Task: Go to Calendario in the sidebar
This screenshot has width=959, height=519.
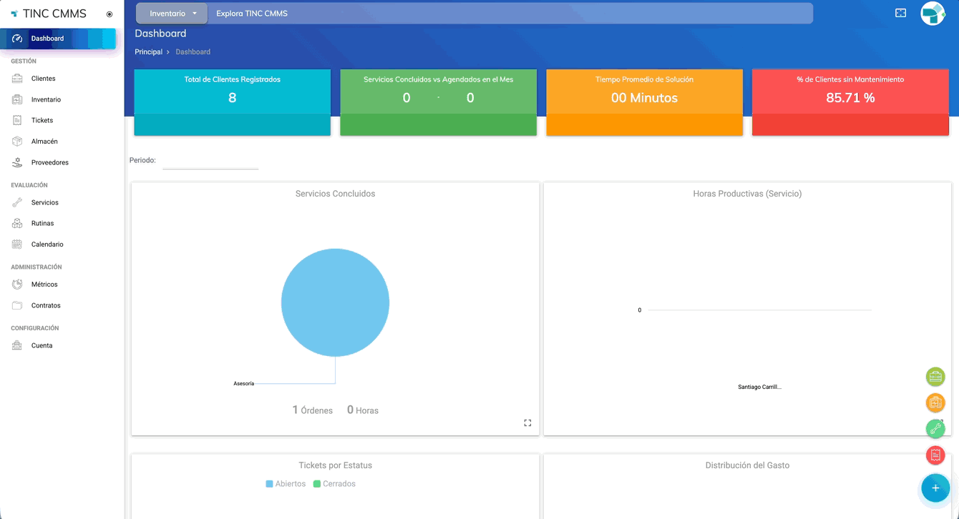Action: [47, 244]
